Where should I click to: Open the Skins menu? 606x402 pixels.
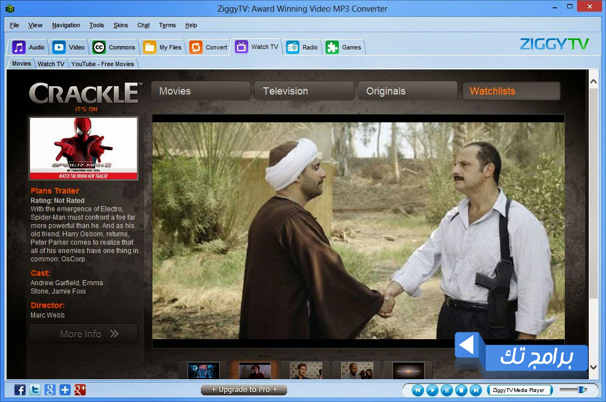pyautogui.click(x=121, y=25)
